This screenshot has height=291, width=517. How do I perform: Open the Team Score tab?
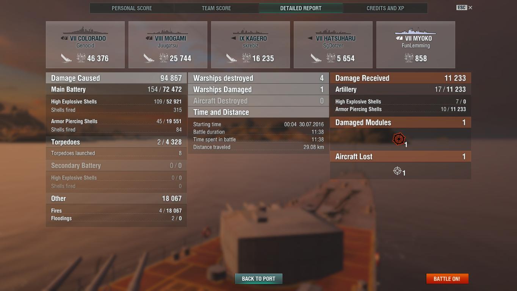point(216,8)
